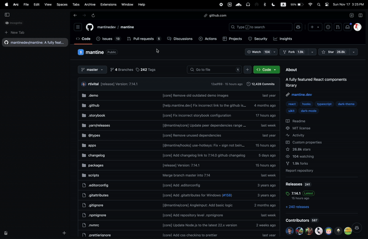Open the pull requests header icon
The image size is (368, 239).
(337, 27)
